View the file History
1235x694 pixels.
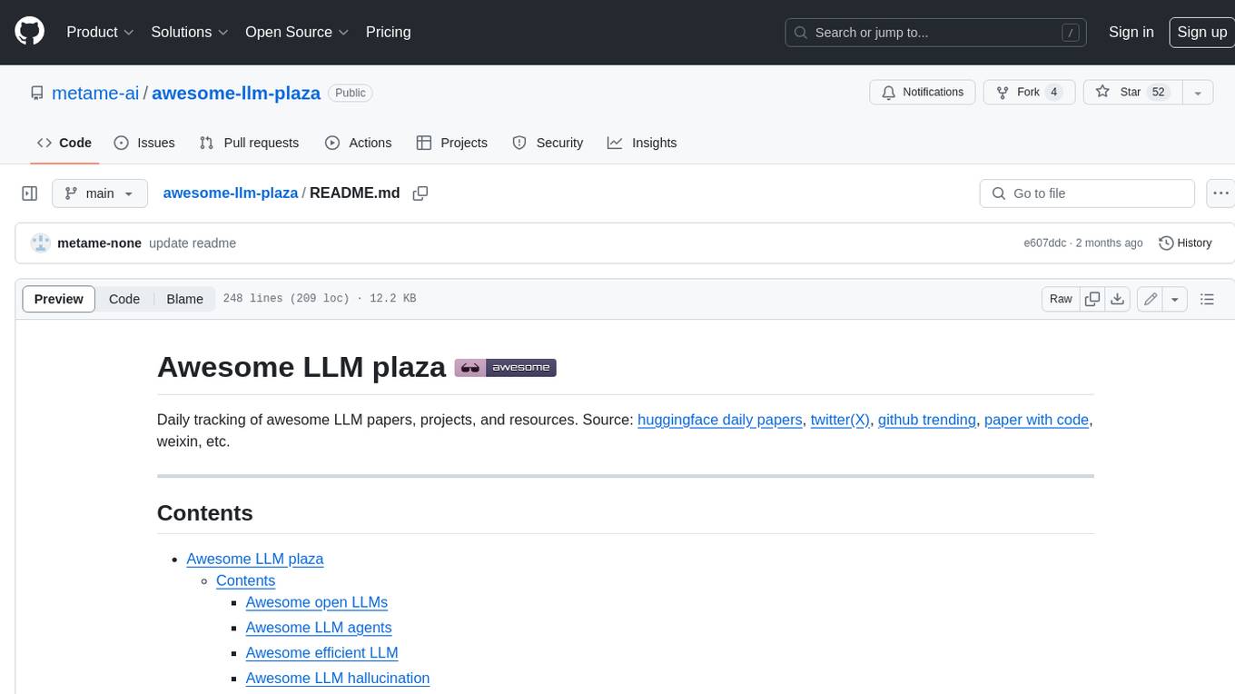(x=1185, y=243)
